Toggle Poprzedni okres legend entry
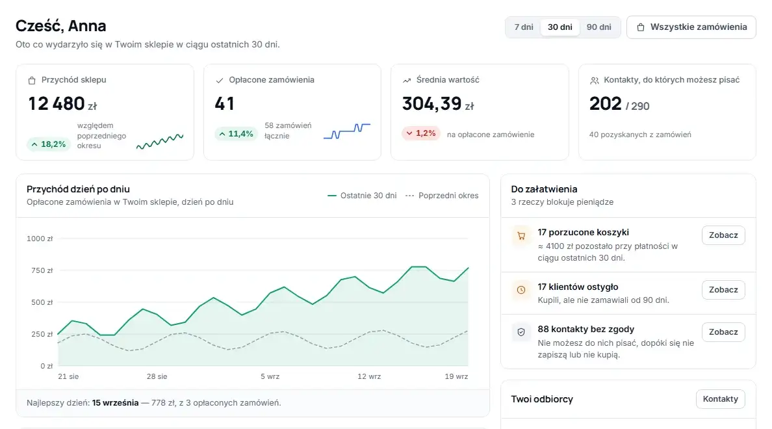This screenshot has height=429, width=772. (x=442, y=196)
